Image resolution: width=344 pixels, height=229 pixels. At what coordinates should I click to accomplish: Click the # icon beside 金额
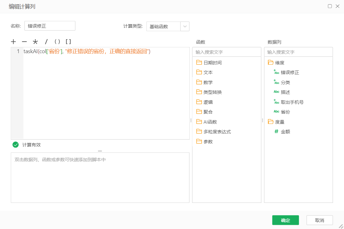(276, 131)
